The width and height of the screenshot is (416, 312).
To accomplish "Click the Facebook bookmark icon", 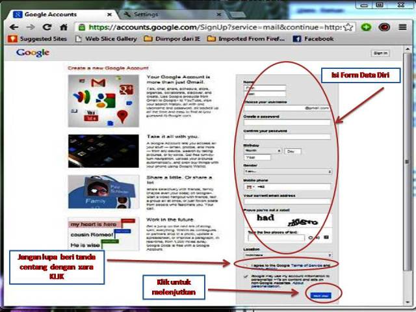I will point(296,39).
